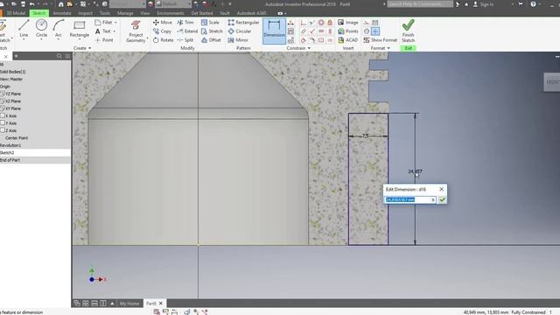Apply the fix lock constraint icon
This screenshot has width=560, height=315.
coord(330,23)
